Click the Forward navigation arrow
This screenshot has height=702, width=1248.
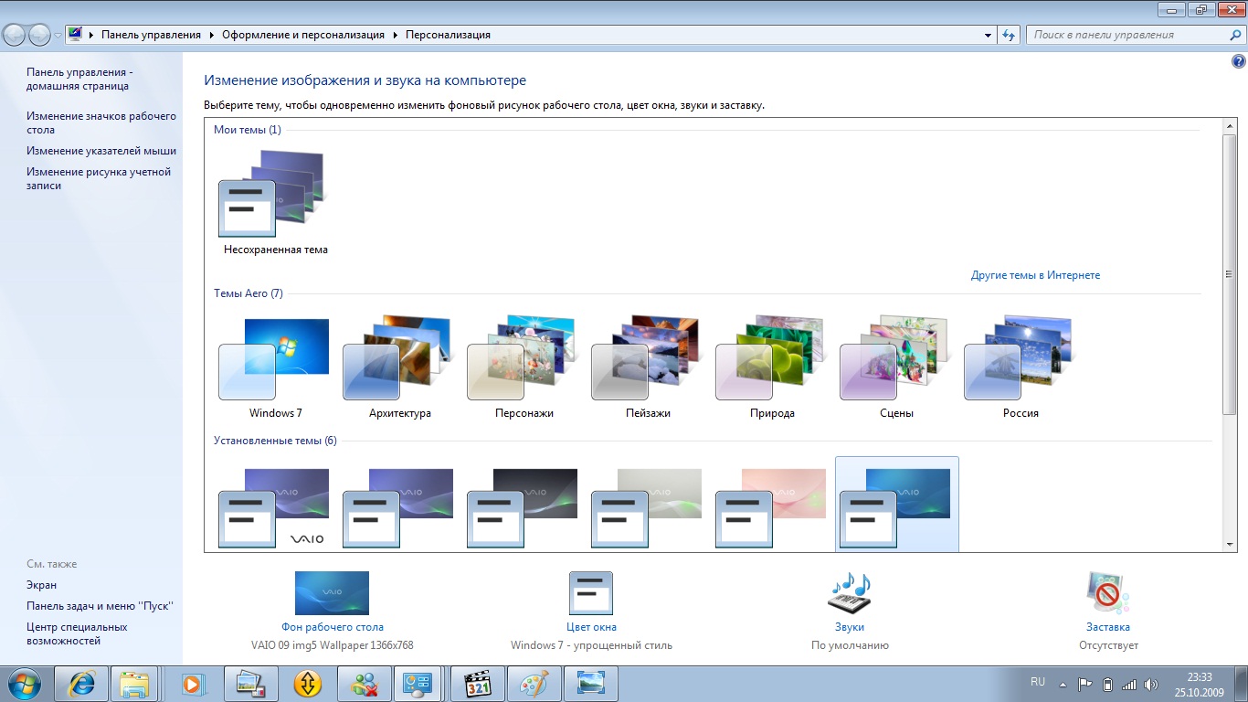click(39, 35)
